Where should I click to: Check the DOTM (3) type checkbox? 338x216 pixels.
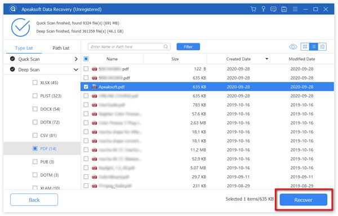[35, 175]
